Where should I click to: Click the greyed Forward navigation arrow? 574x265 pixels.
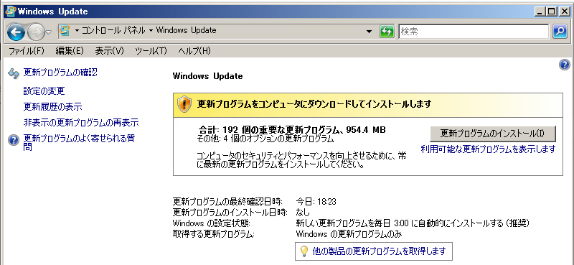(x=36, y=32)
